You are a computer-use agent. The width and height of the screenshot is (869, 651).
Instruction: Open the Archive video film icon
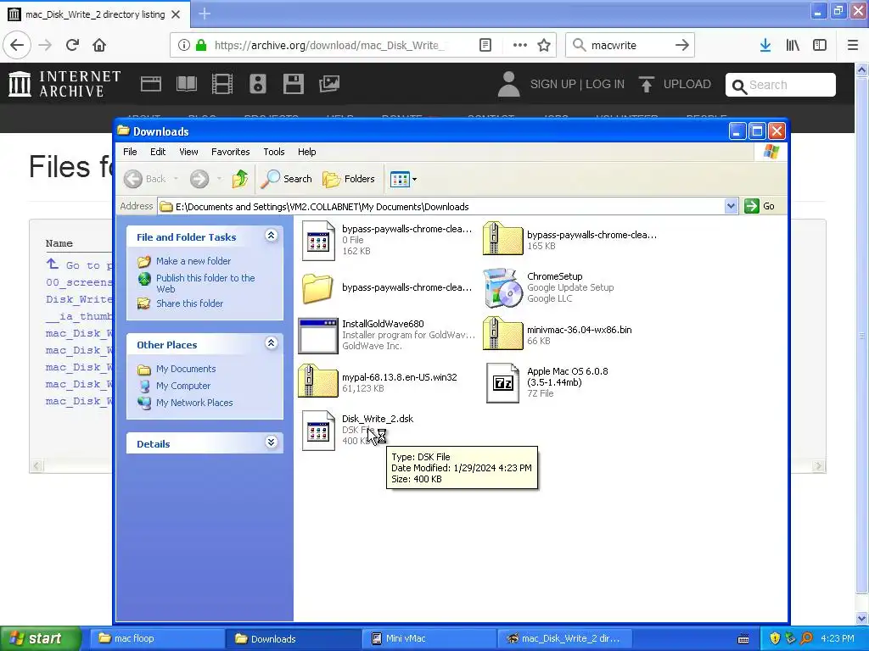[x=222, y=84]
